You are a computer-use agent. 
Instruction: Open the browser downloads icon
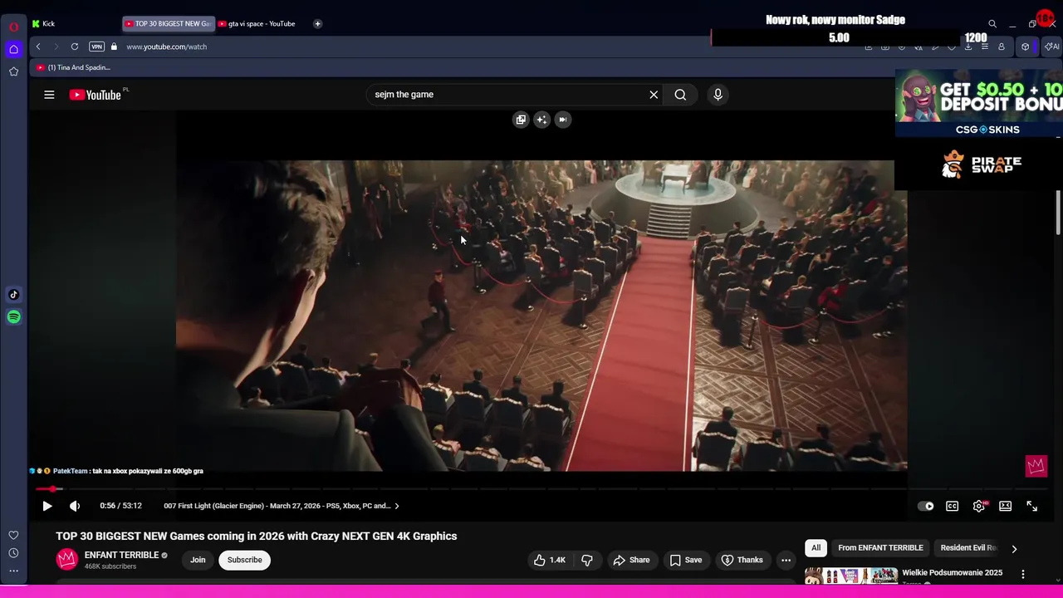coord(968,47)
